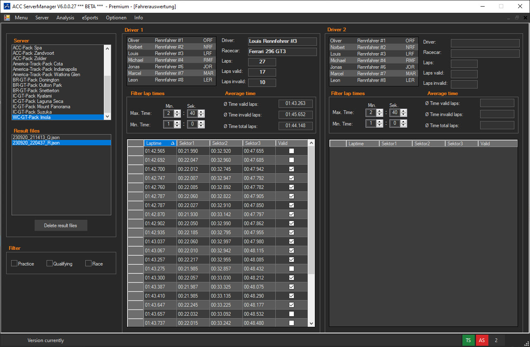Image resolution: width=530 pixels, height=347 pixels.
Task: Click the green TS status indicator
Action: tap(468, 340)
